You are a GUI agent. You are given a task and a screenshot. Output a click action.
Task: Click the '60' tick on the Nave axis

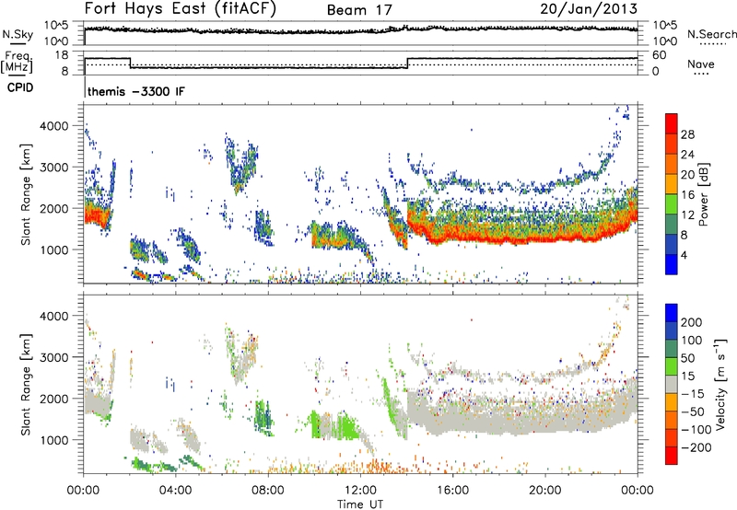(660, 55)
